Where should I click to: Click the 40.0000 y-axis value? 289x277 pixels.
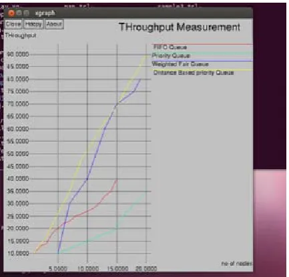pos(18,179)
